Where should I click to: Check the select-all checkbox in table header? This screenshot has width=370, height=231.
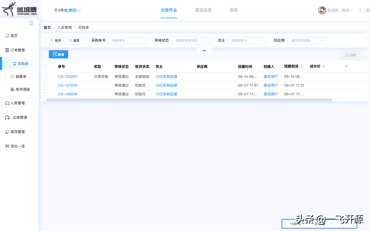[46, 66]
